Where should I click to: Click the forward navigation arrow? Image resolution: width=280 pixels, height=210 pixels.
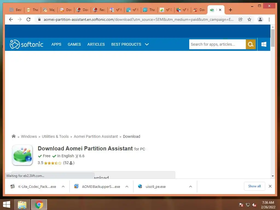pyautogui.click(x=20, y=19)
